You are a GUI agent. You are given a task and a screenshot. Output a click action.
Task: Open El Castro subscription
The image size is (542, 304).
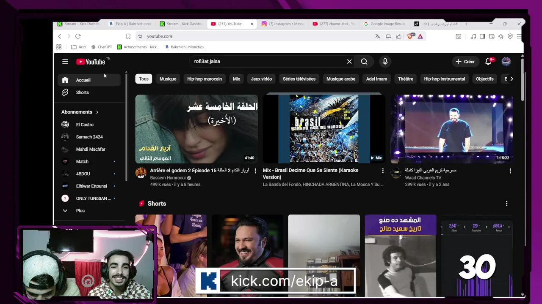(89, 125)
